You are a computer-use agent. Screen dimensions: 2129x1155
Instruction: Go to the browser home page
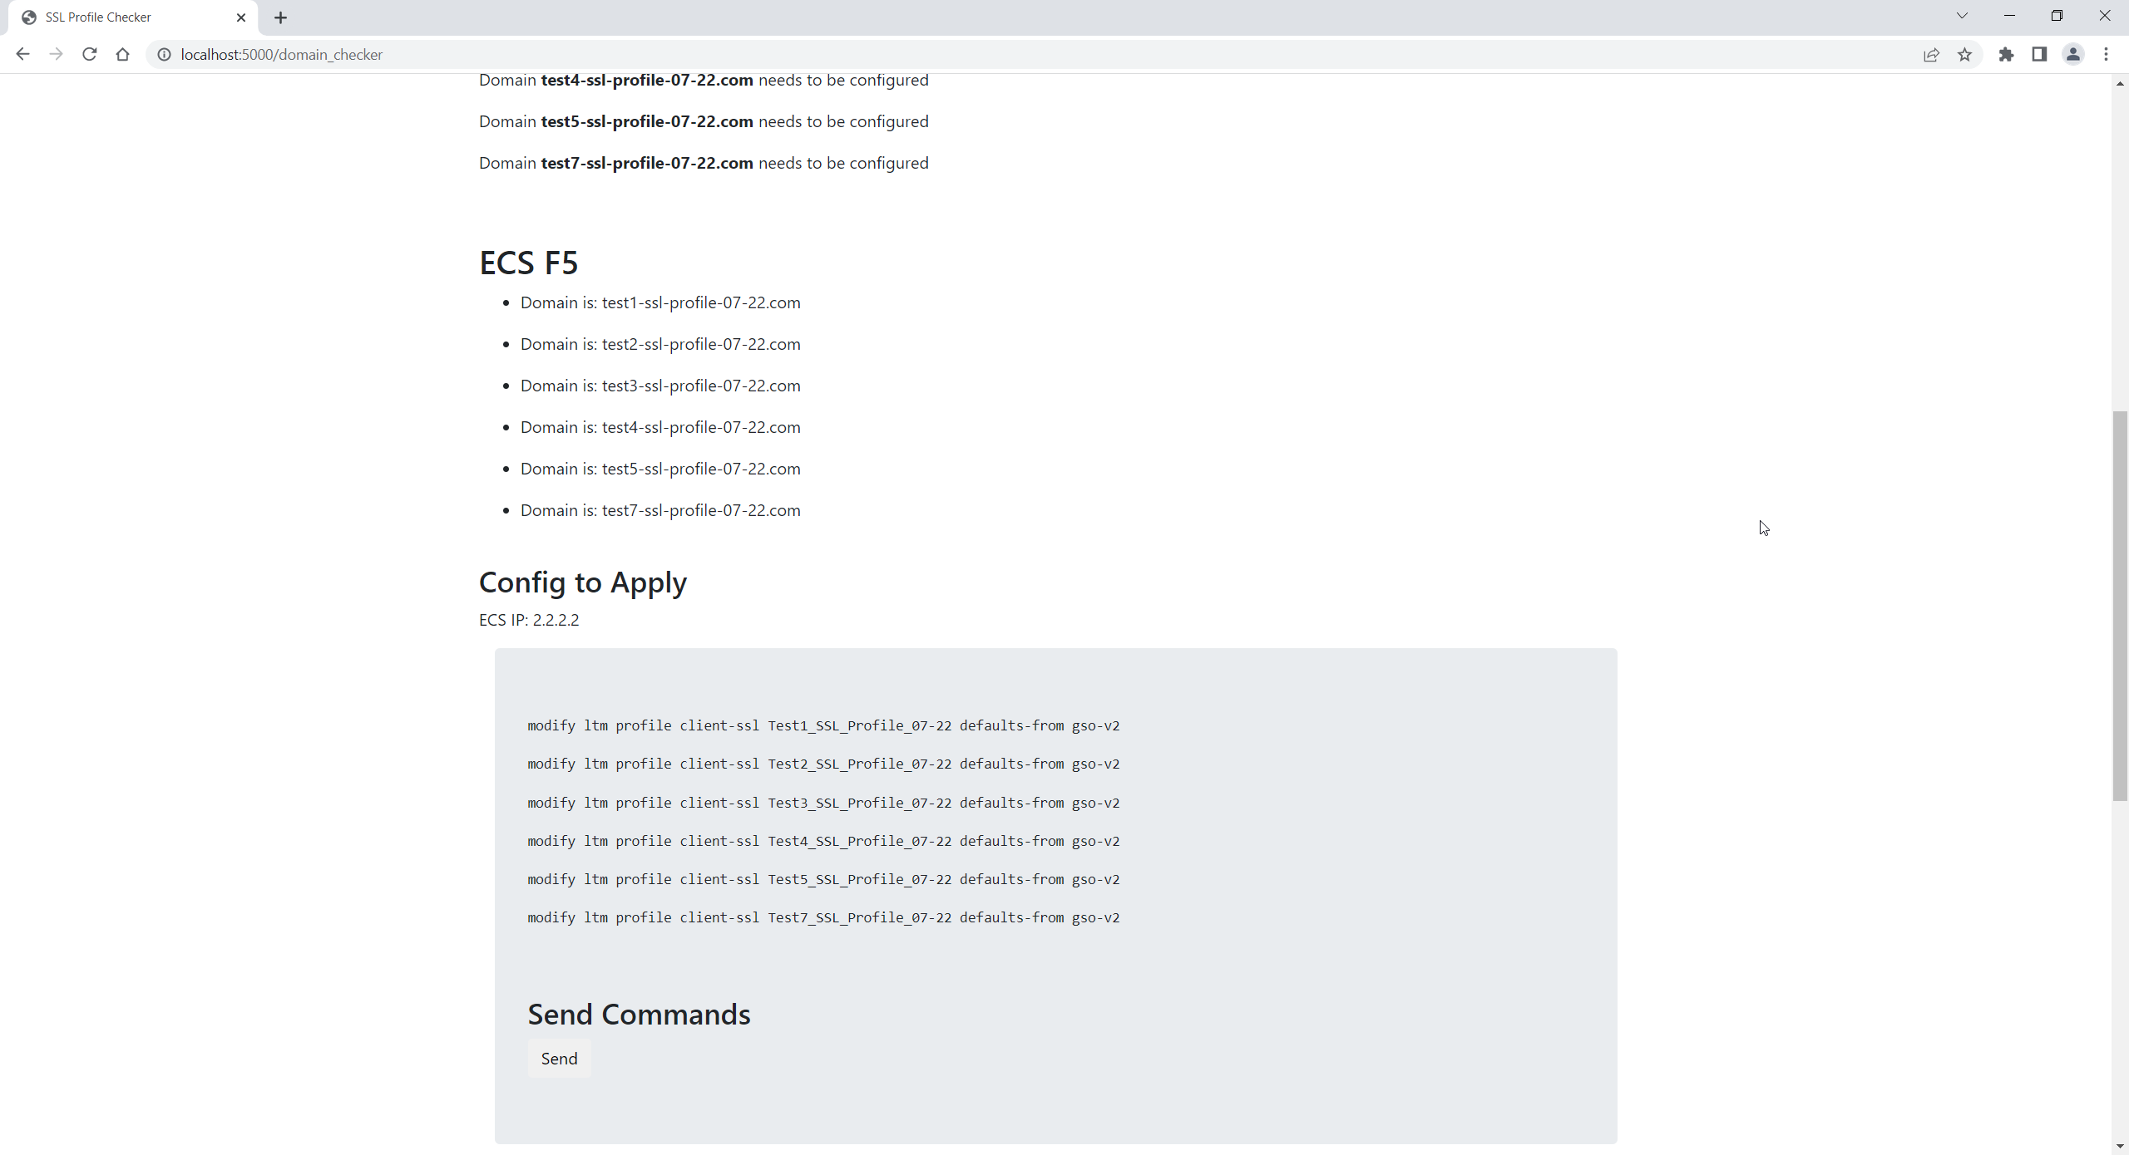(x=123, y=54)
